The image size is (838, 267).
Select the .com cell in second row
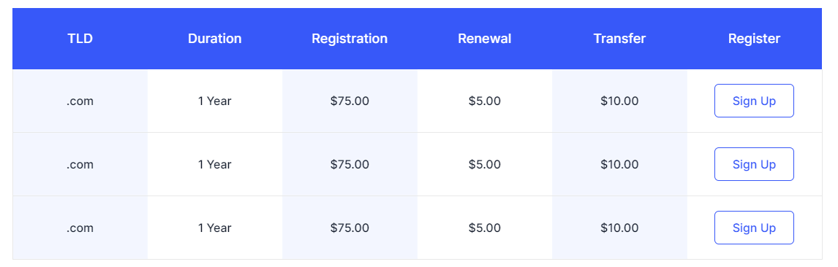pos(80,164)
